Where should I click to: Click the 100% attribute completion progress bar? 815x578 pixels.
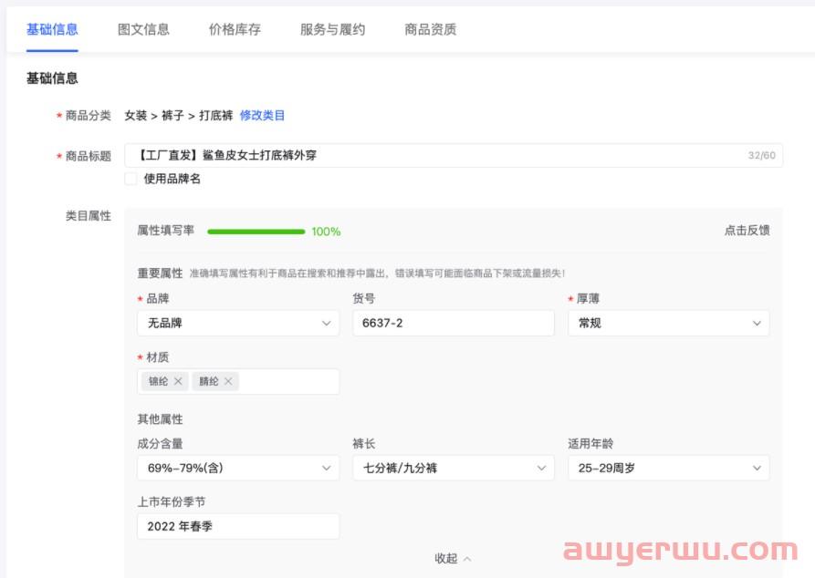[256, 231]
